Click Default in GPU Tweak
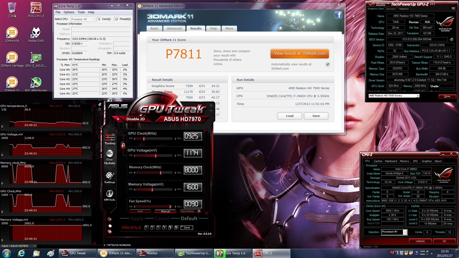Image resolution: width=459 pixels, height=258 pixels. pyautogui.click(x=189, y=218)
